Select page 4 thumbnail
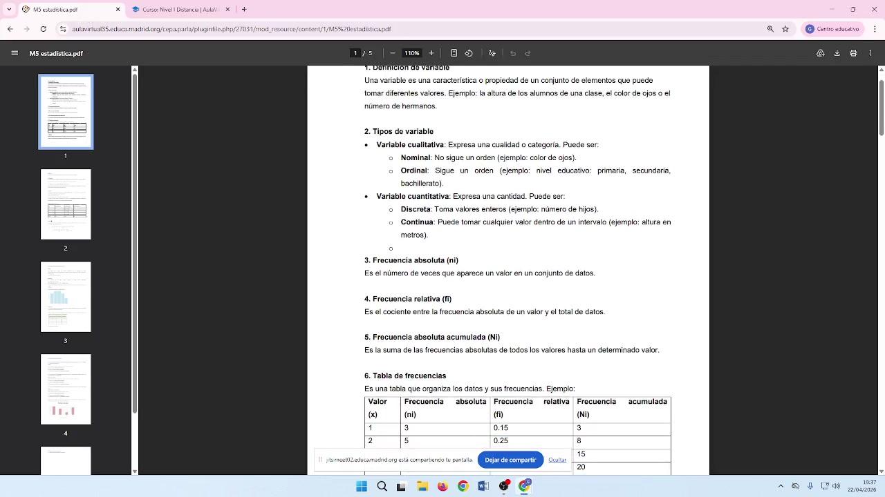 pos(66,389)
